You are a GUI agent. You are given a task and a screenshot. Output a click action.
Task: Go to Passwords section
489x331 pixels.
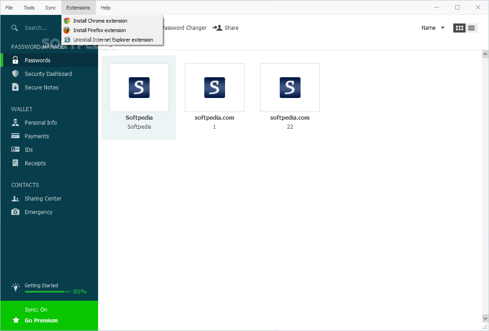pos(49,60)
